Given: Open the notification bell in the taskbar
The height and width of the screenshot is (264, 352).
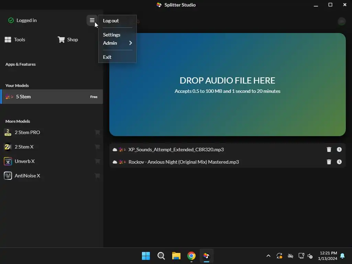Looking at the screenshot, I should click(x=343, y=256).
